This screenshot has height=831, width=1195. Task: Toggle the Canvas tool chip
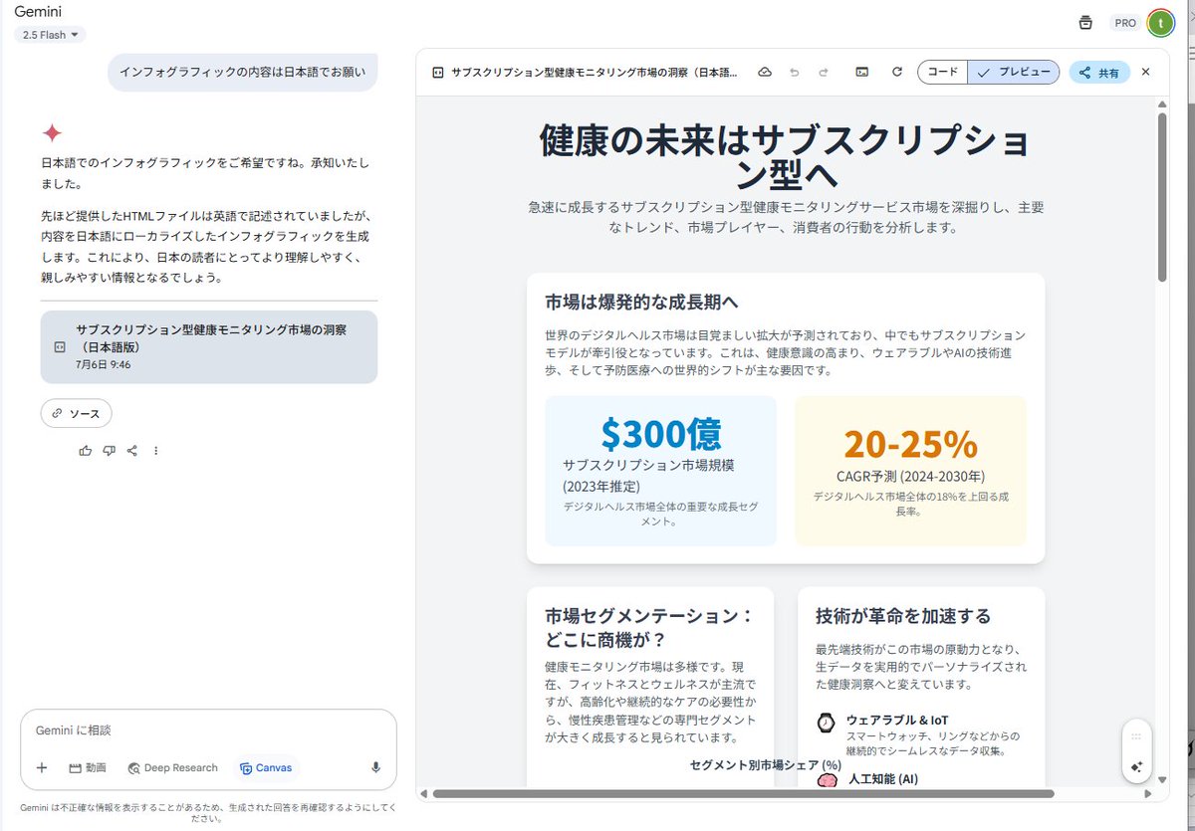tap(266, 767)
